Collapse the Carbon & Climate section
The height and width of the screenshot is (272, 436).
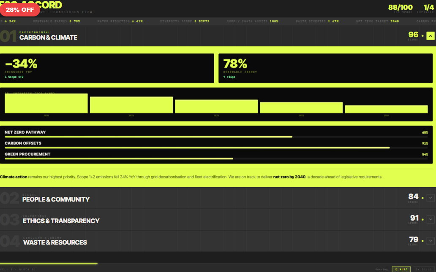(430, 36)
